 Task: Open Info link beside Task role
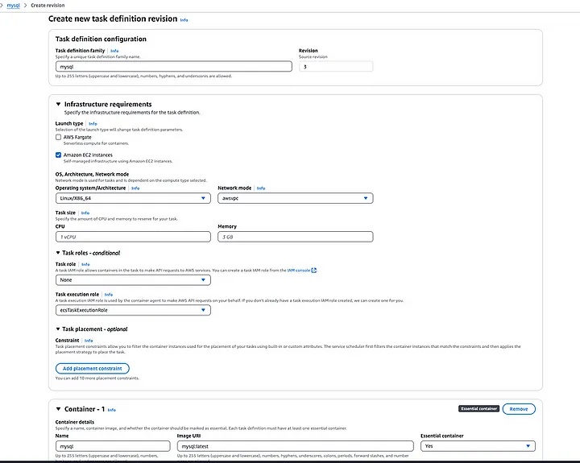click(x=85, y=264)
